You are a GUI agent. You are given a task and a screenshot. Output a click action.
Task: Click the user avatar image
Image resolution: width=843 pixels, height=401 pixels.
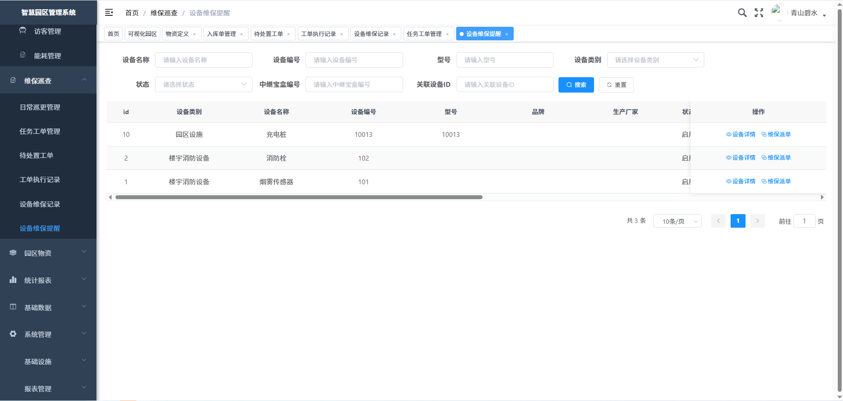(x=777, y=12)
